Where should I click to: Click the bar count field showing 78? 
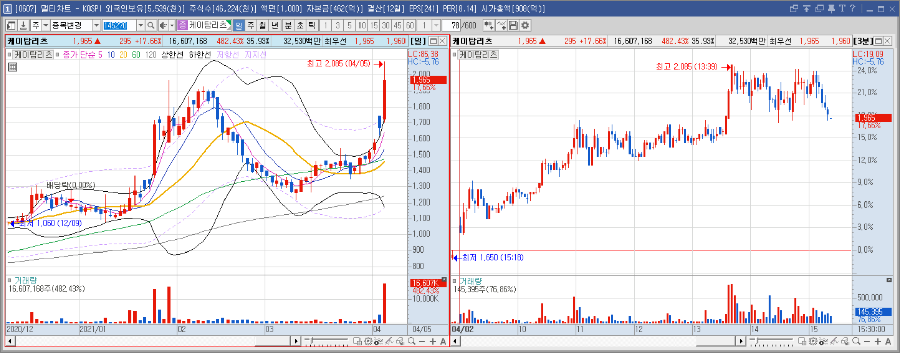[x=452, y=25]
